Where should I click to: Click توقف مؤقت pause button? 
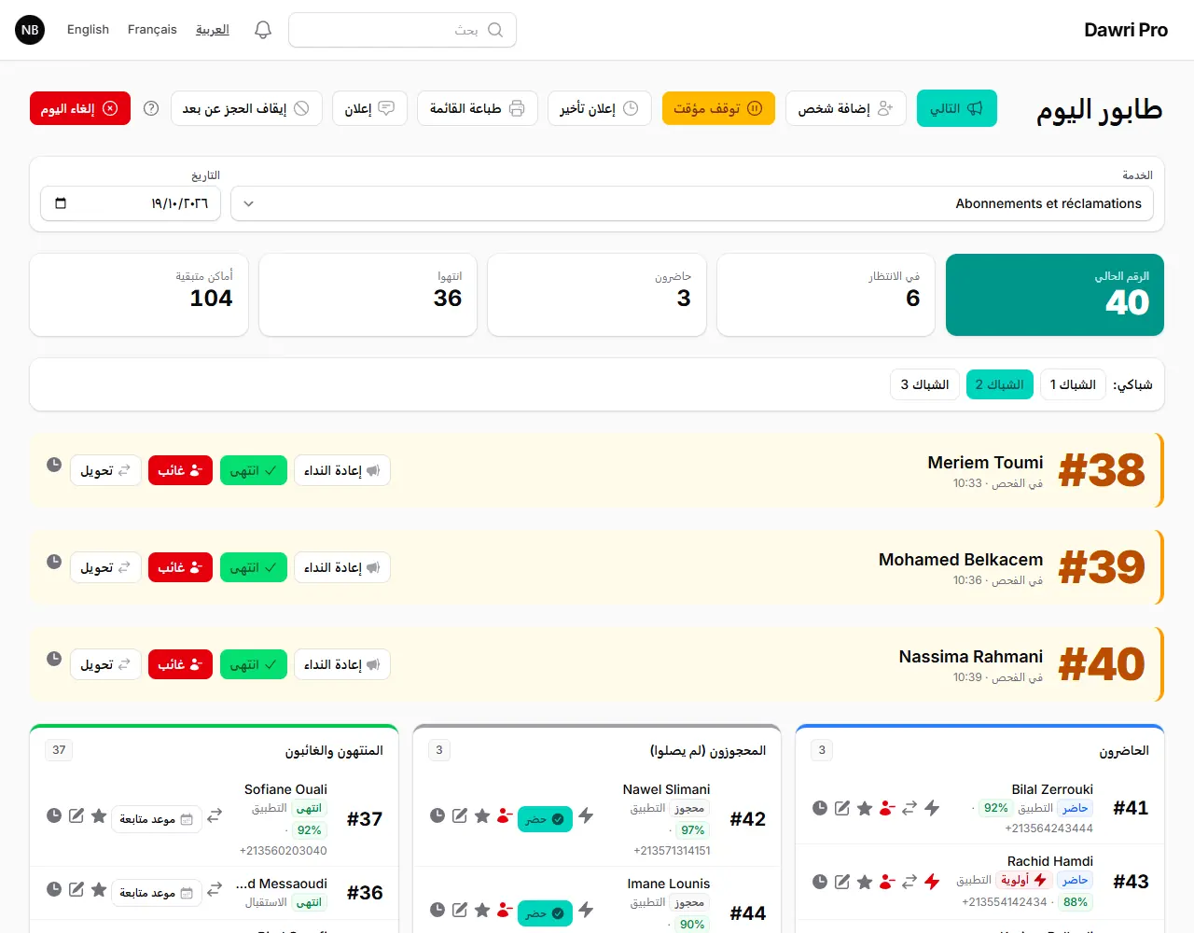click(718, 108)
